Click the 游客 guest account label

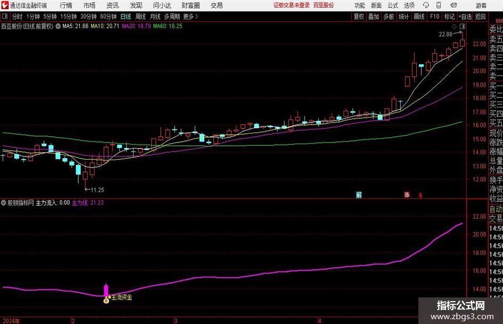tap(481, 5)
